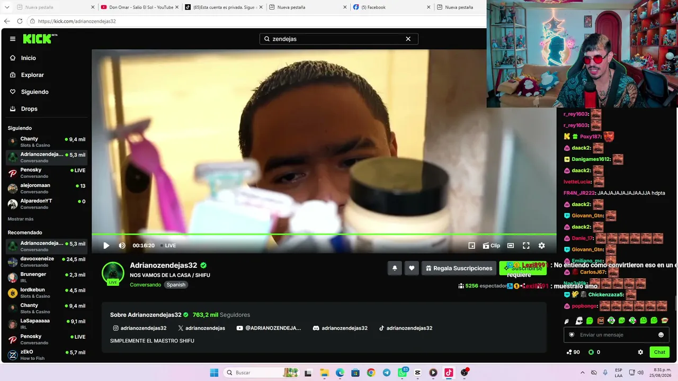Open Penosky channel under Siguiendo
The width and height of the screenshot is (678, 381).
coord(46,173)
